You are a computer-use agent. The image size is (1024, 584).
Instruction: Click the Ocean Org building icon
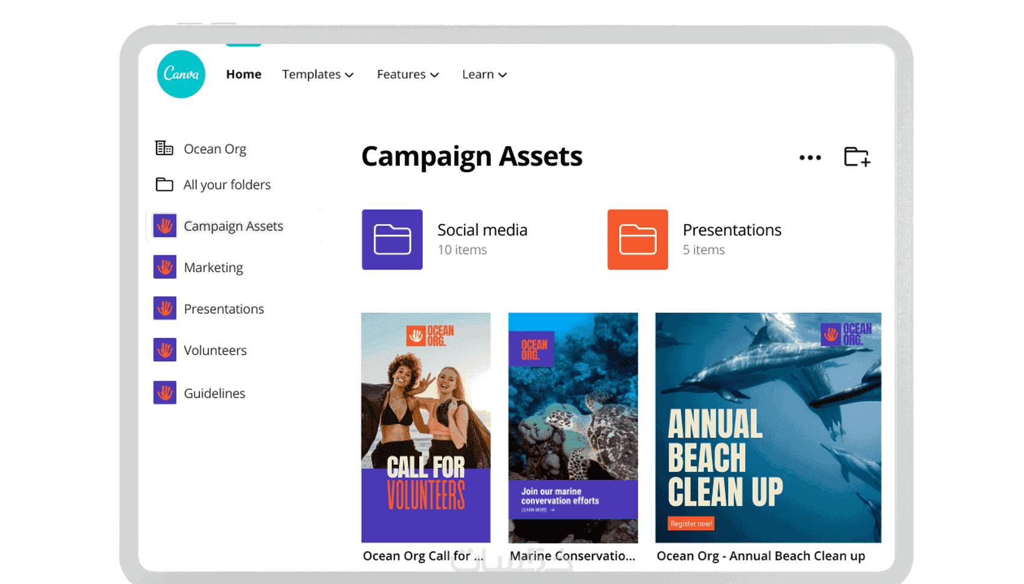(164, 148)
